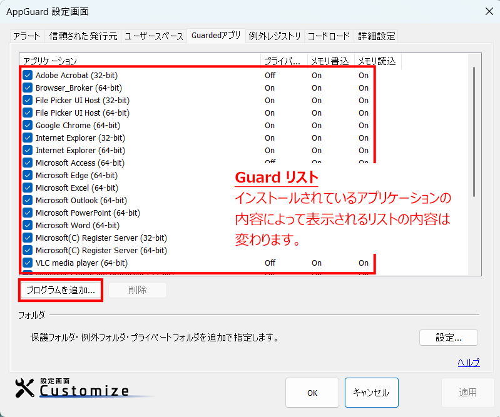
Task: Uncheck Microsoft Outlook (64-bit) guard checkbox
Action: pyautogui.click(x=28, y=200)
